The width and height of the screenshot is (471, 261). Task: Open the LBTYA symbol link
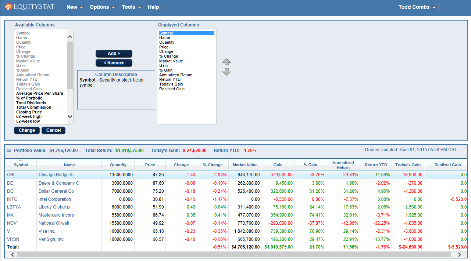14,207
